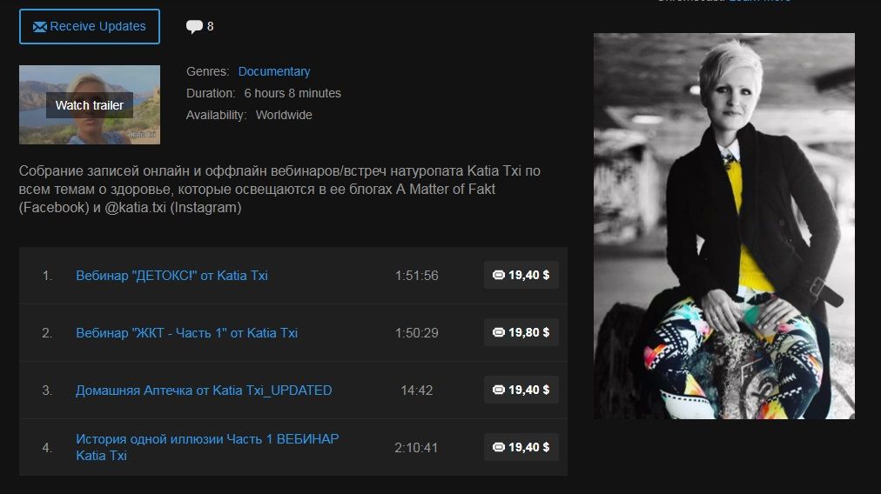Click the partially visible link above poster

pos(760,1)
